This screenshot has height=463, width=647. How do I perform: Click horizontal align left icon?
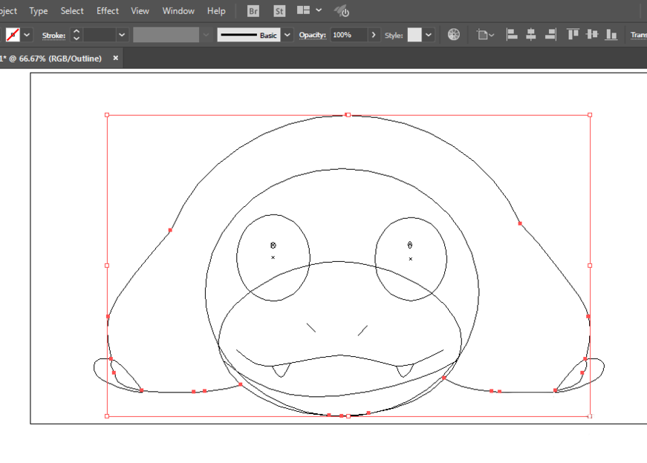click(x=512, y=35)
